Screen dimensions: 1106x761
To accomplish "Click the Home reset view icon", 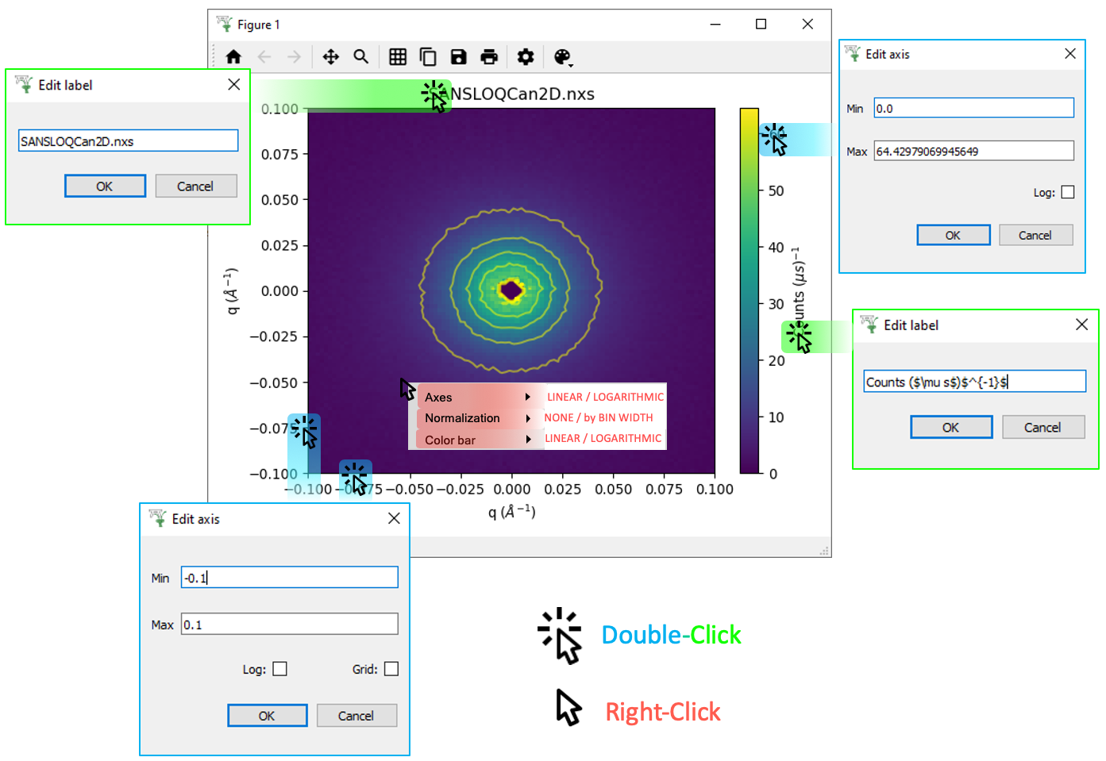I will pos(233,56).
